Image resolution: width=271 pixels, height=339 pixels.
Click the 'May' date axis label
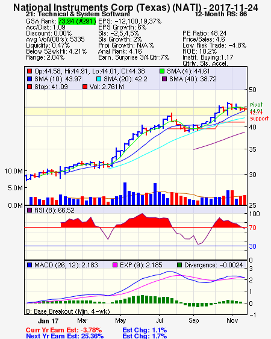(120, 320)
